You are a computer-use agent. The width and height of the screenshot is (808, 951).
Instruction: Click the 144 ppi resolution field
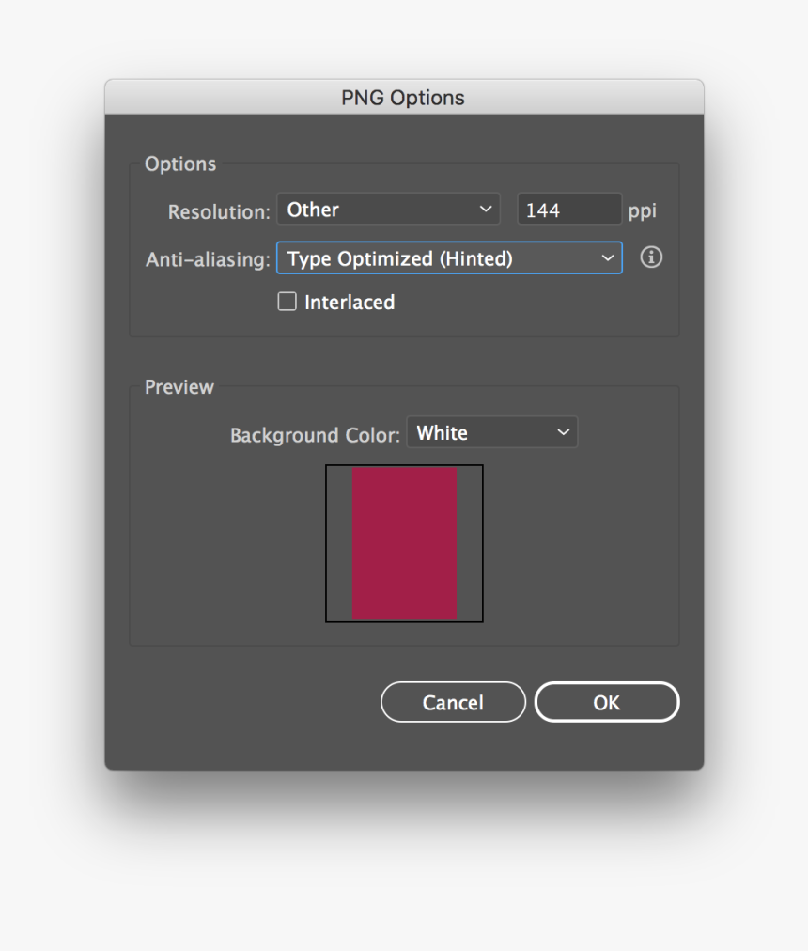pos(568,210)
